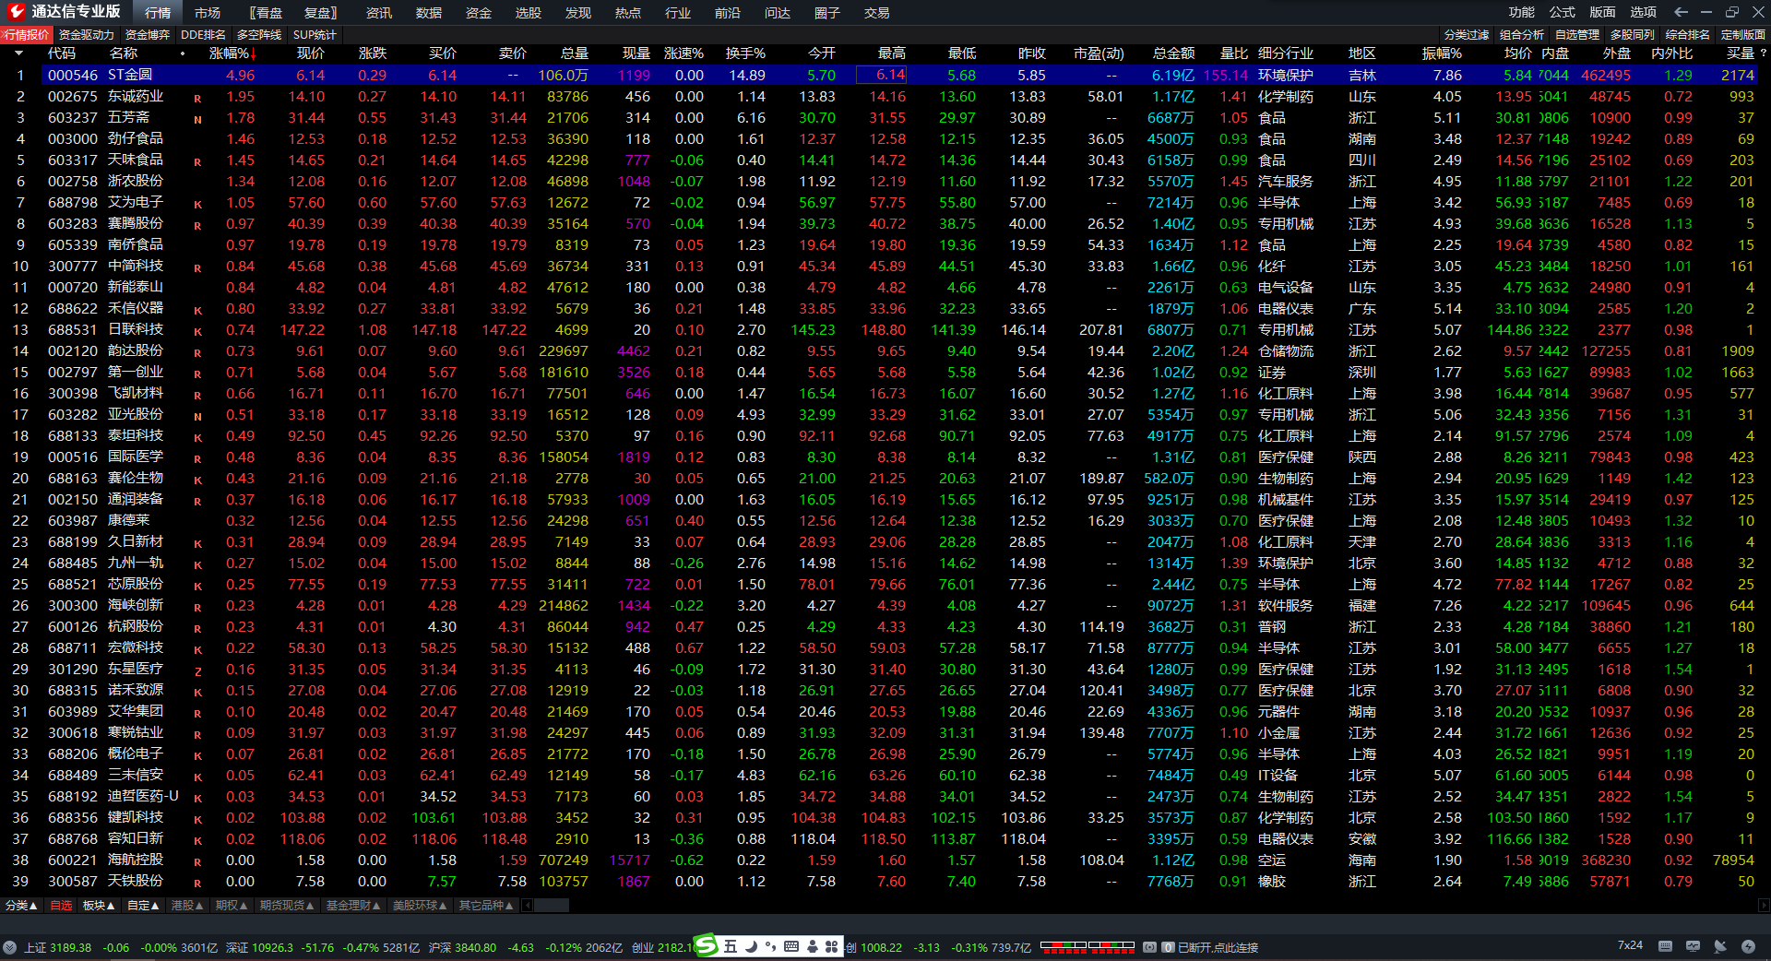The width and height of the screenshot is (1771, 961).
Task: Click the 分类过滤 button
Action: pos(1467,35)
